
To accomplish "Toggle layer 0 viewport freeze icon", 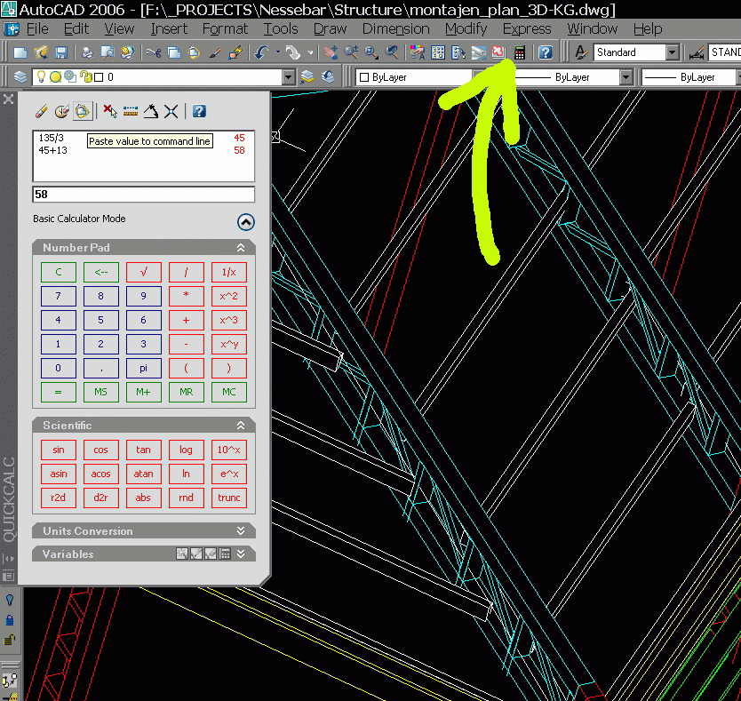I will 70,76.
